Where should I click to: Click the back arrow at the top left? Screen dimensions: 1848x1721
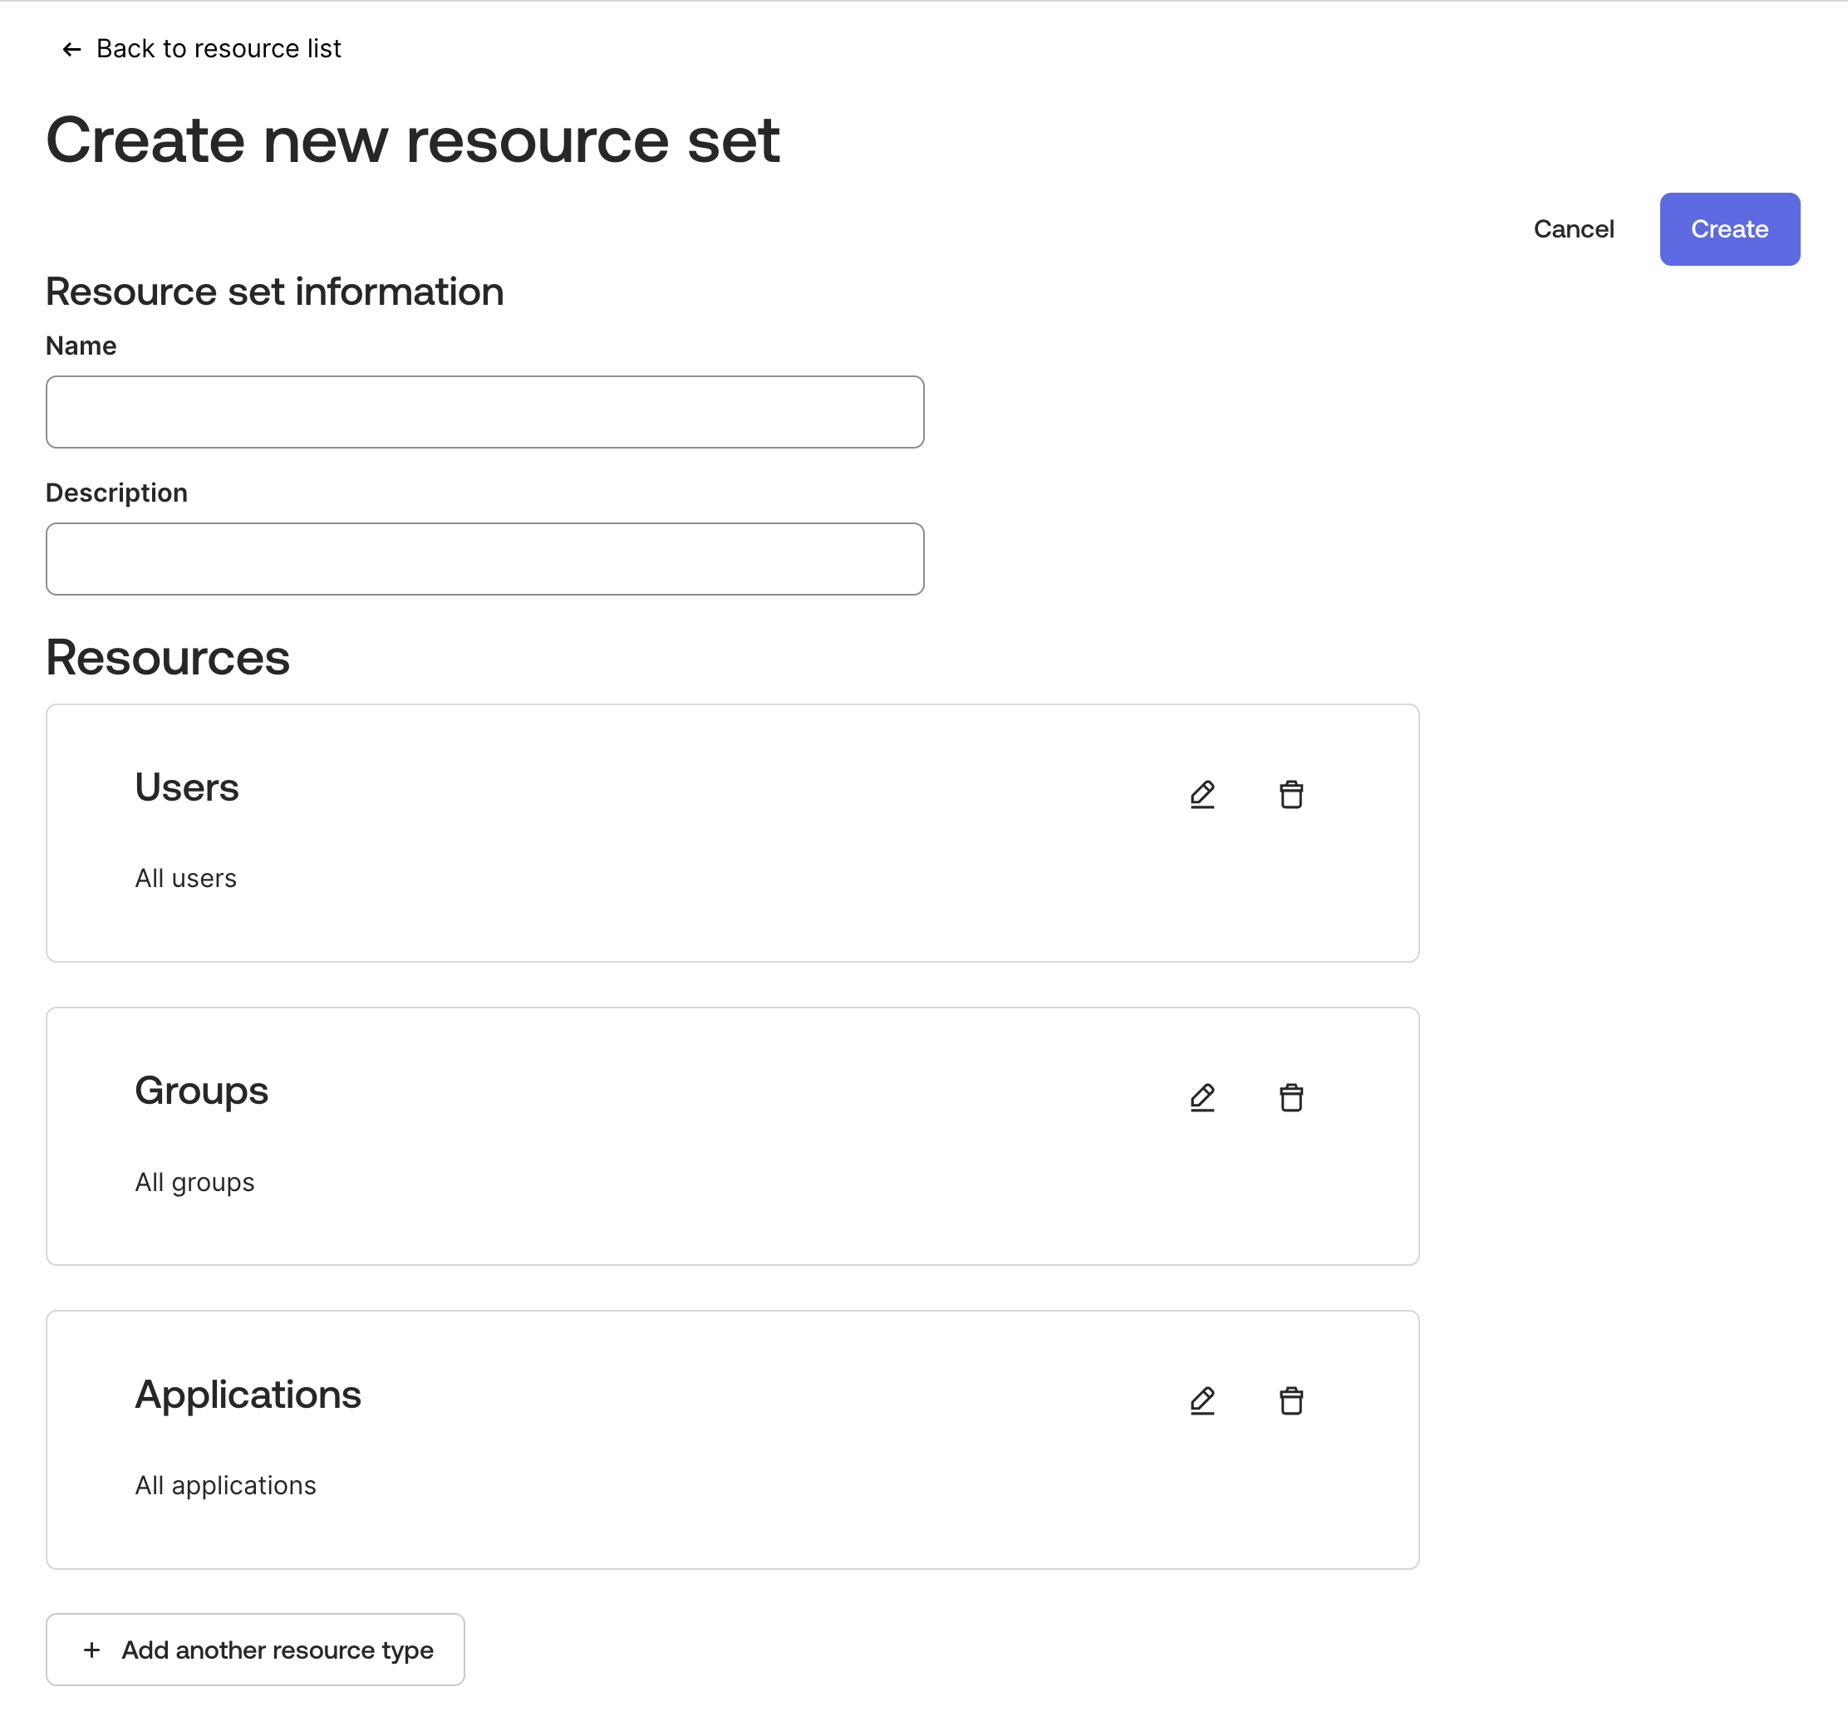[71, 49]
